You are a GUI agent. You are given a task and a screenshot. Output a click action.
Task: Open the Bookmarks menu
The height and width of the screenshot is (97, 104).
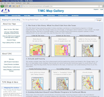[19, 3]
